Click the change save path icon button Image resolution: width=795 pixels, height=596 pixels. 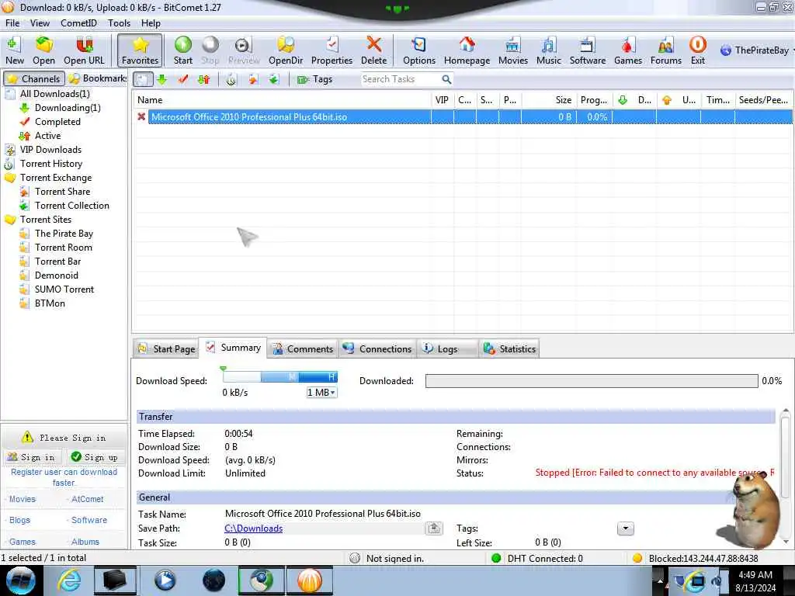pyautogui.click(x=434, y=528)
